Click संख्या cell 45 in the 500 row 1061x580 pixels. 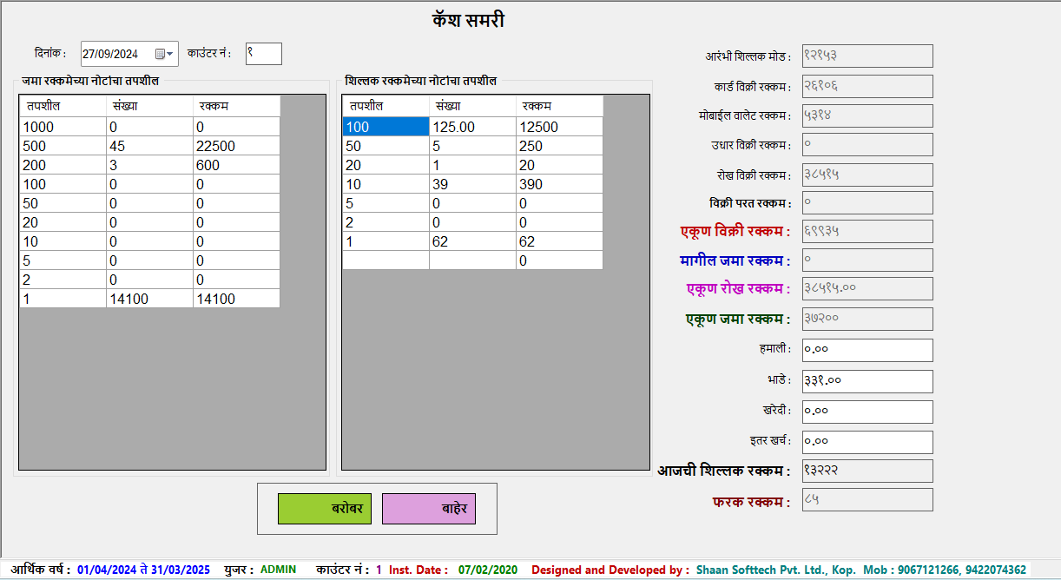(x=148, y=146)
